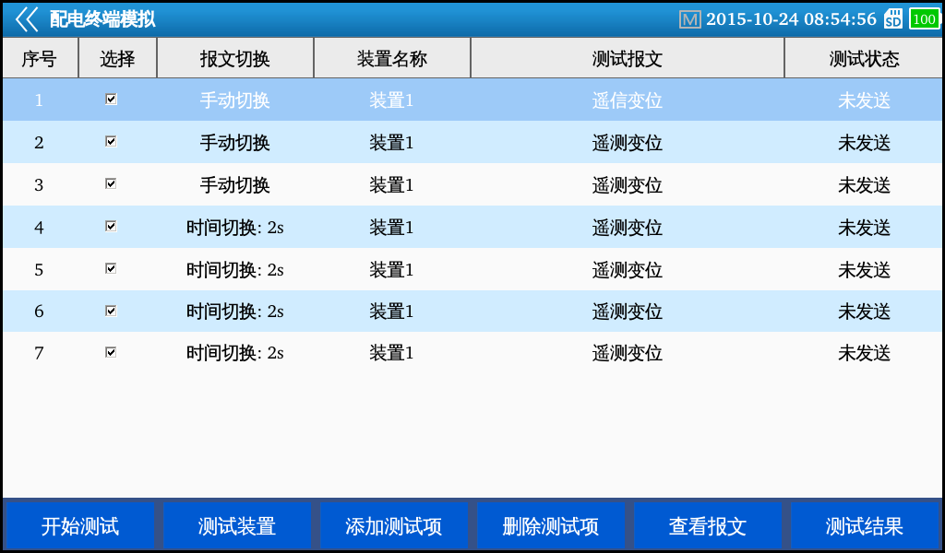Viewport: 945px width, 553px height.
Task: Select 手动切换 cell in row 2
Action: [235, 143]
